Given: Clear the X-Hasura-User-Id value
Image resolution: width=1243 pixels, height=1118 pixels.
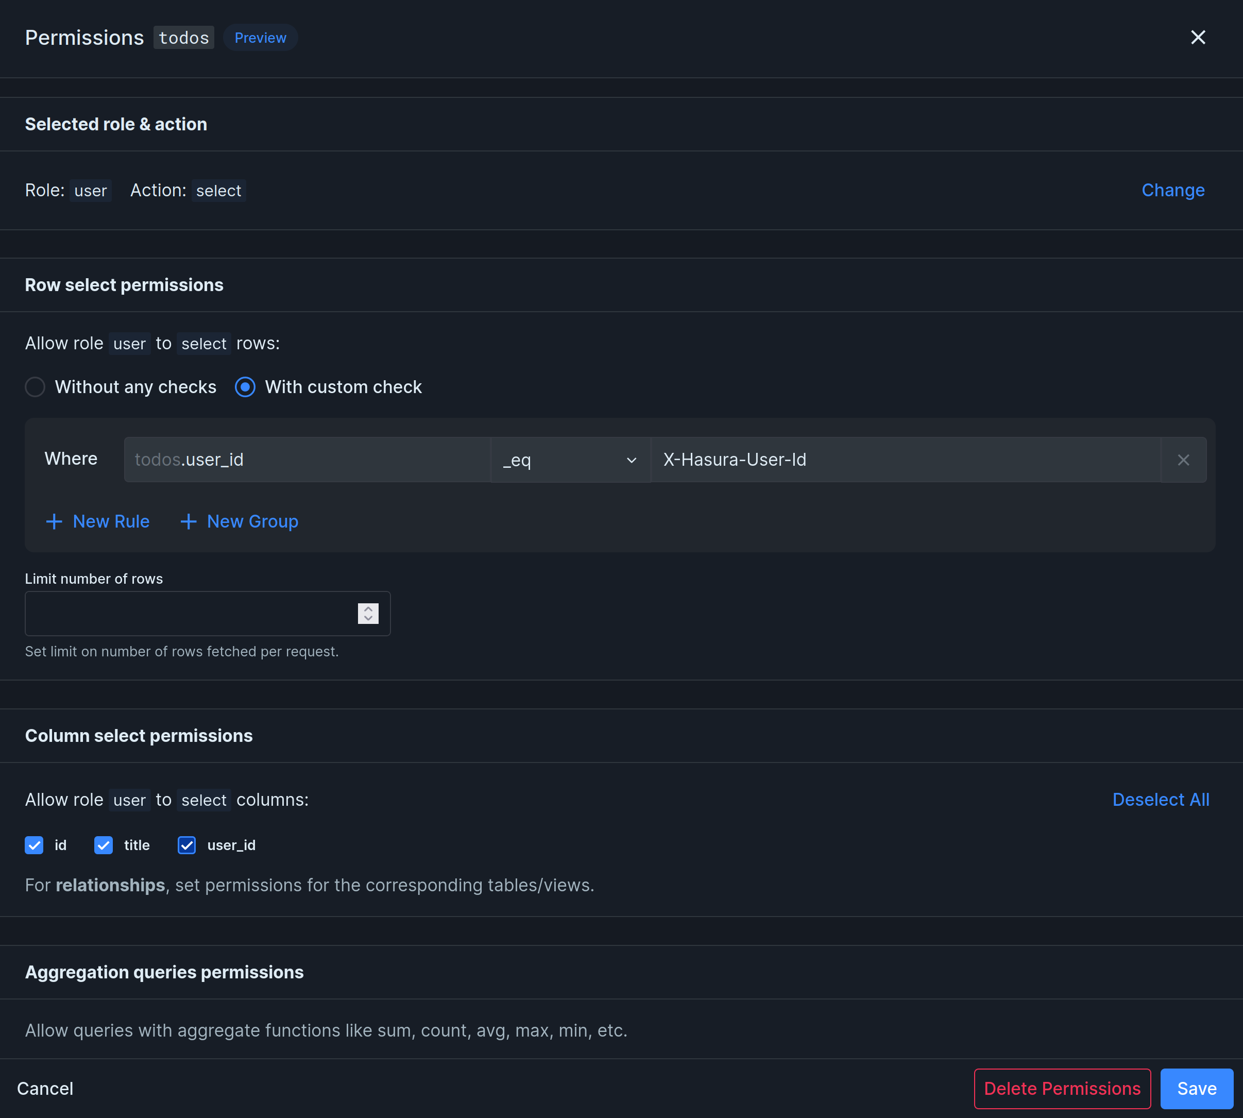Looking at the screenshot, I should [x=1183, y=460].
